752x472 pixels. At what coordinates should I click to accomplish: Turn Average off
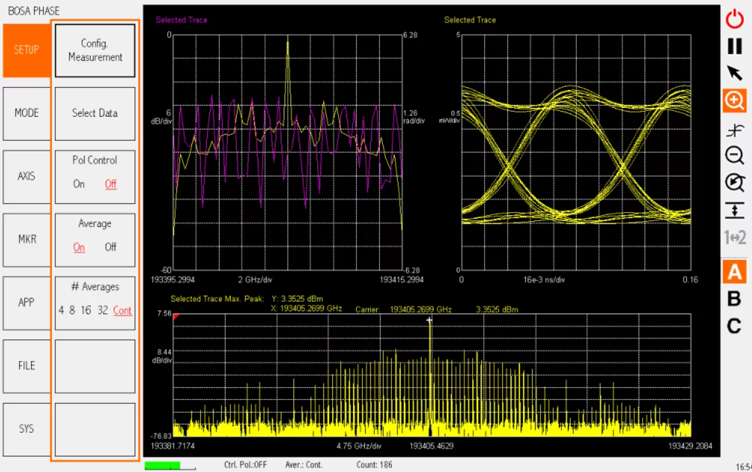[x=111, y=247]
